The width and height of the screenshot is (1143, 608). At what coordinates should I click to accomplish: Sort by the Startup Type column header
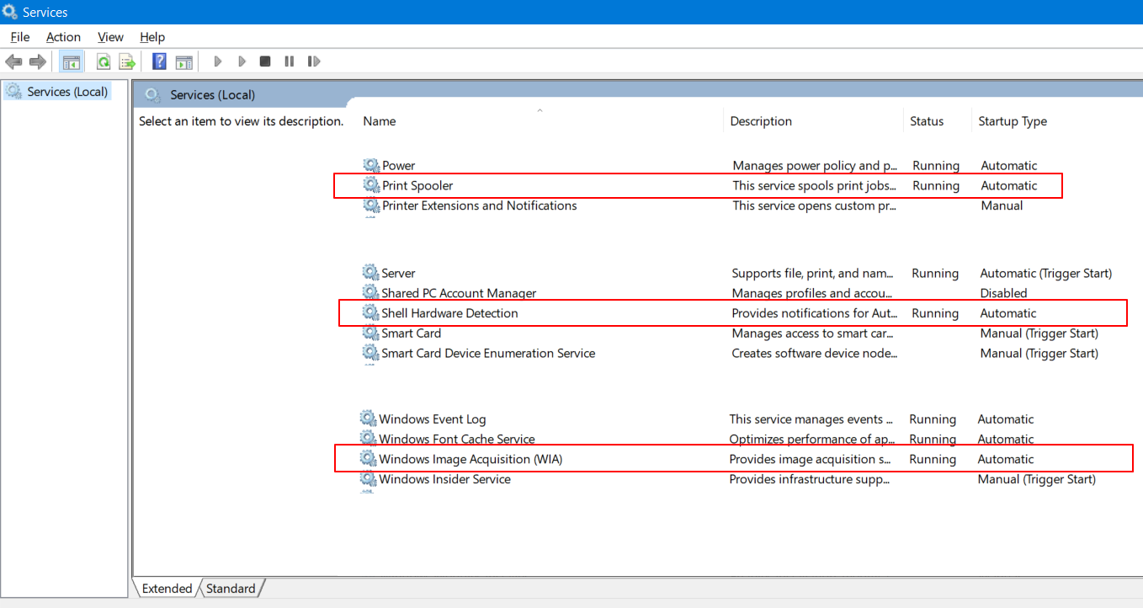pyautogui.click(x=1013, y=121)
